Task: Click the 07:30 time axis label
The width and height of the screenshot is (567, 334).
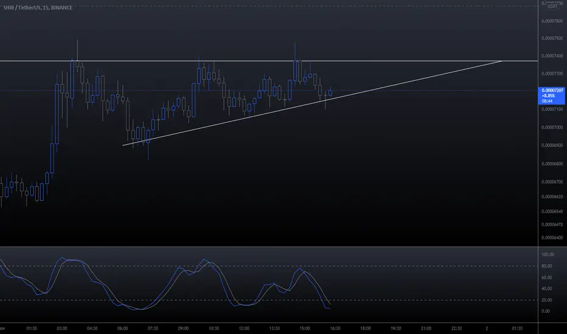Action: (153, 329)
